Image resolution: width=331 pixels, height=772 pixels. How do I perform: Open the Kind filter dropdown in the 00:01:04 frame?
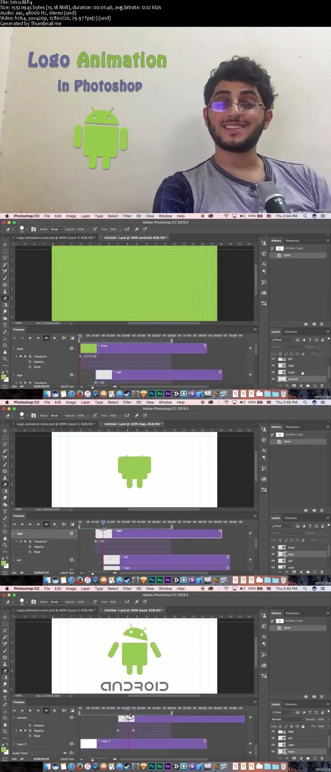282,526
